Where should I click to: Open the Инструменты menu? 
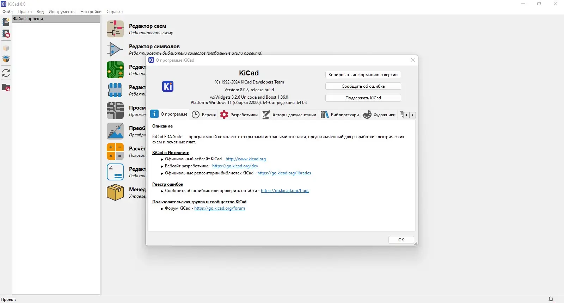(x=62, y=12)
